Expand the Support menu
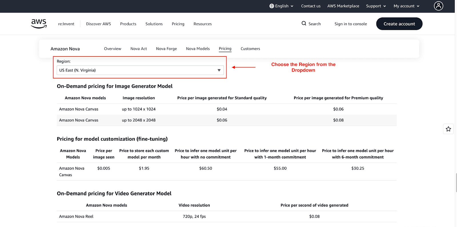Image resolution: width=457 pixels, height=227 pixels. click(376, 6)
